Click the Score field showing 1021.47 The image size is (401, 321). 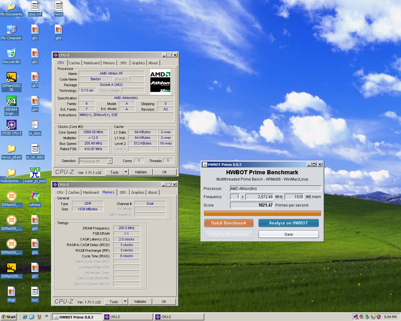[x=252, y=205]
